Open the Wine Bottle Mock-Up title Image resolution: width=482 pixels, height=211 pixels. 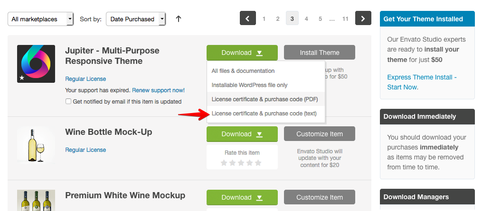point(109,132)
